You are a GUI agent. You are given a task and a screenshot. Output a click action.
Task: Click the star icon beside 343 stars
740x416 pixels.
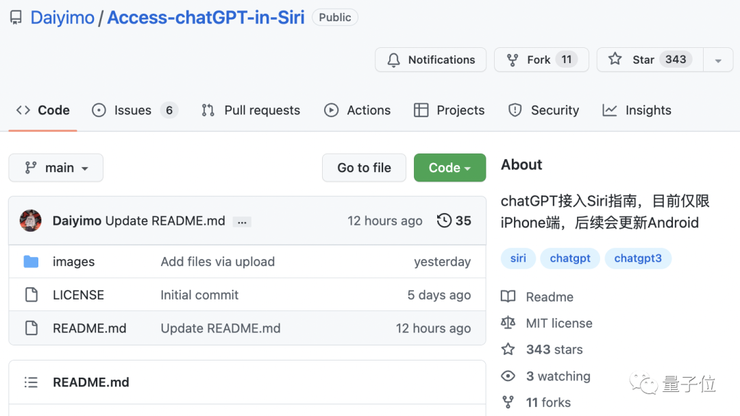coord(508,350)
